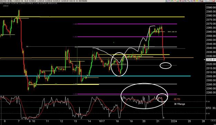The height and width of the screenshot is (125, 216).
Task: Click the STO stochastic value label
Action: click(211, 108)
